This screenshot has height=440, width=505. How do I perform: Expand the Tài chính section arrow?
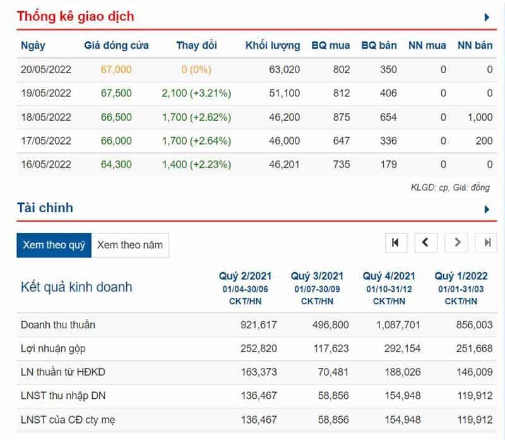click(x=487, y=209)
